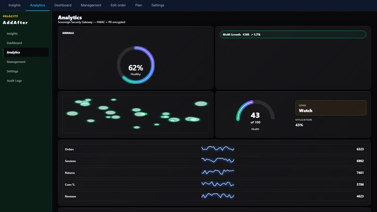This screenshot has width=377, height=212.
Task: Click the 43% utilization value
Action: [x=299, y=125]
